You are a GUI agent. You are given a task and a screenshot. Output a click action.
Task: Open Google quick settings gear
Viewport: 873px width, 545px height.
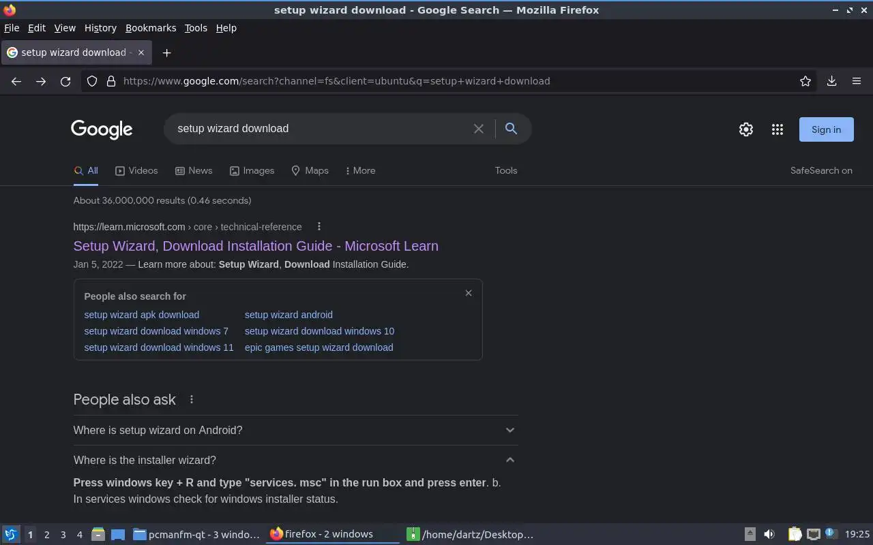point(746,129)
